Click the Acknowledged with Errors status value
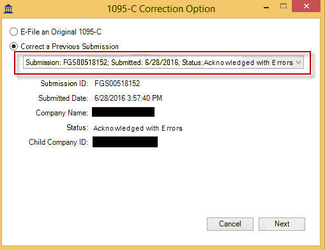 pyautogui.click(x=138, y=128)
